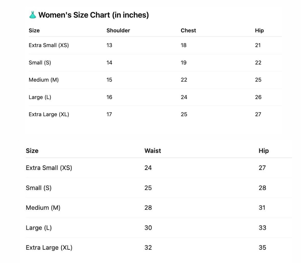Click waist value 32 for Extra Large
Viewport: 301px width, 263px height.
point(148,247)
